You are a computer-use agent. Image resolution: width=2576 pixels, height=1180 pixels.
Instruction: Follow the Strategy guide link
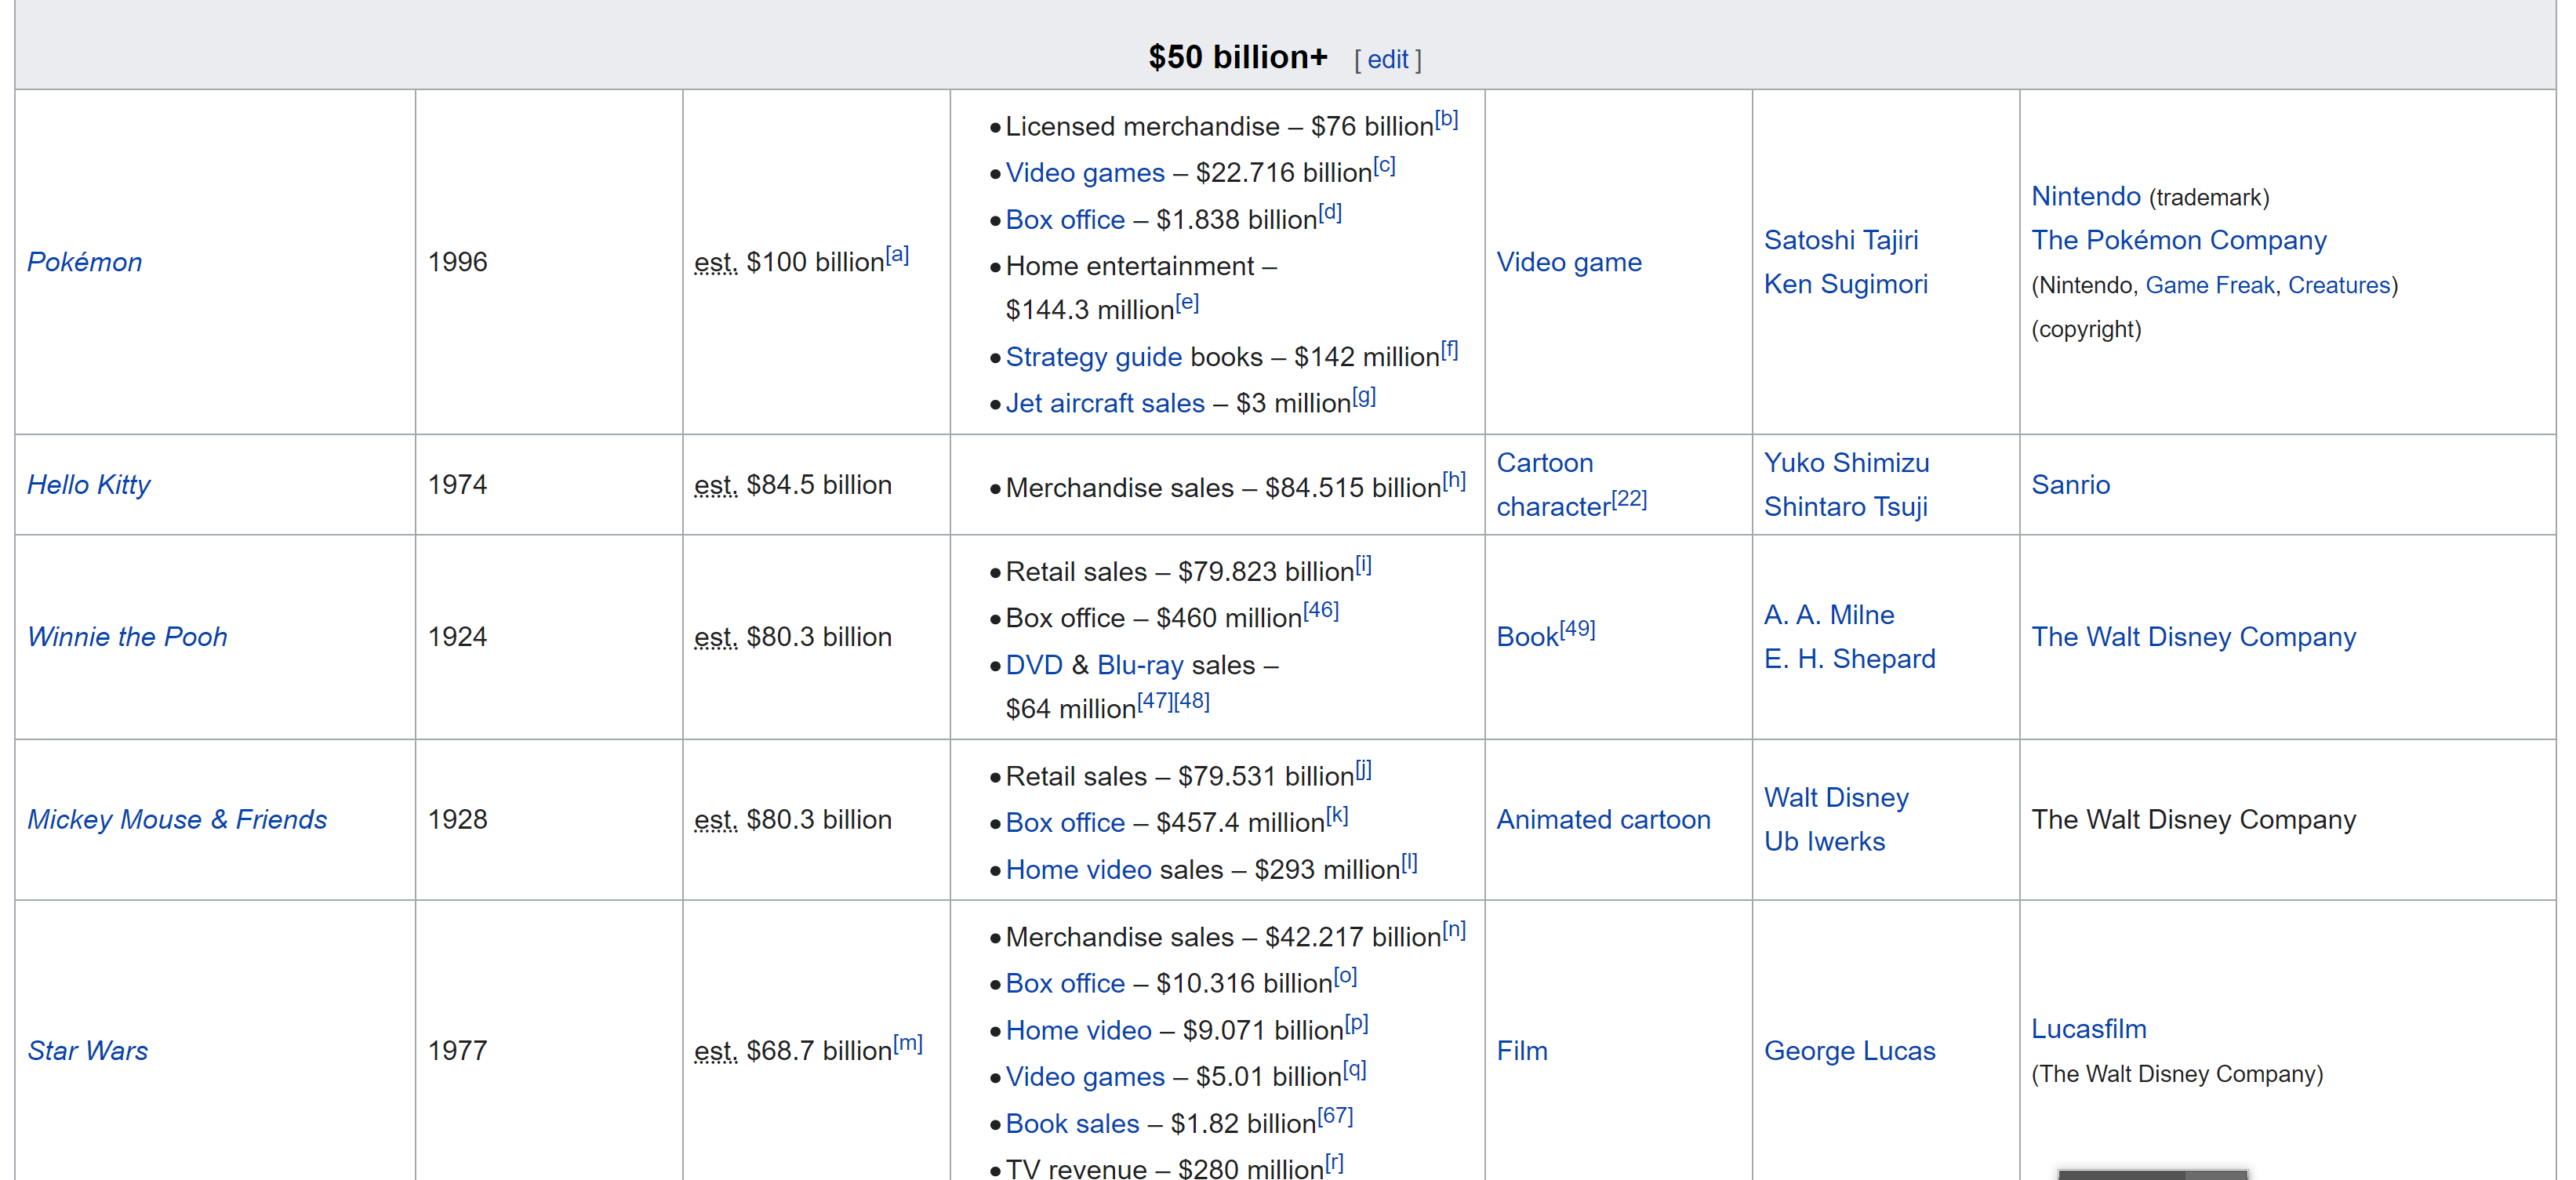coord(1094,357)
